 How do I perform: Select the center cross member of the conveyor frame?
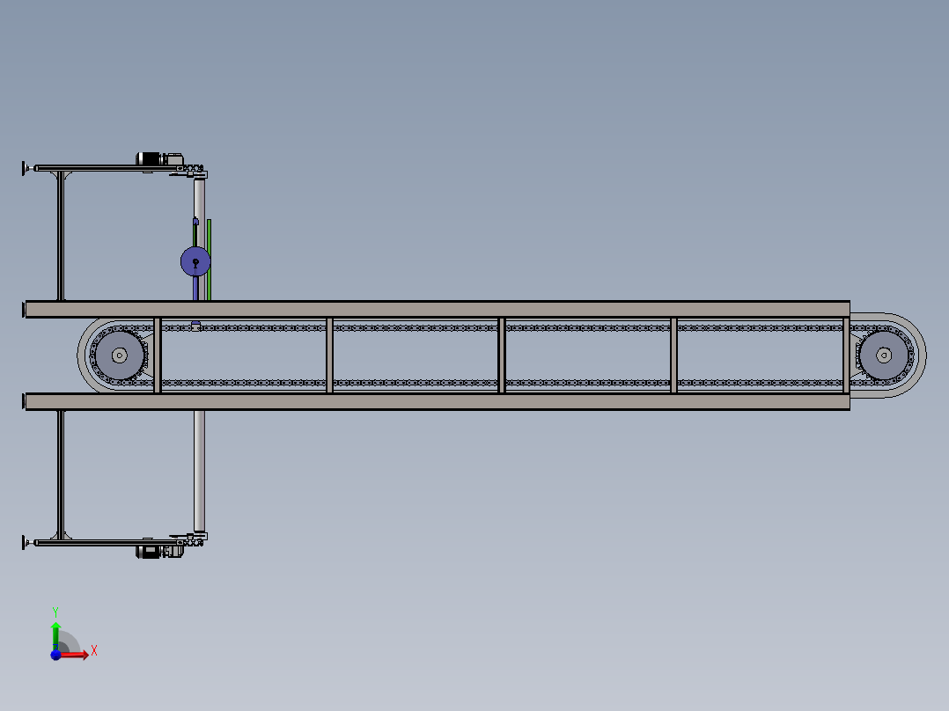click(x=501, y=355)
